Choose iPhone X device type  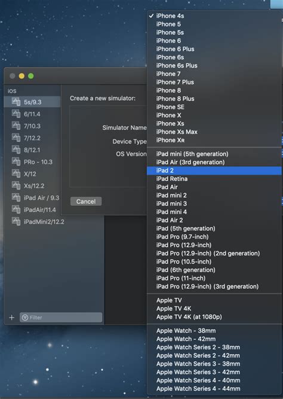[x=214, y=115]
